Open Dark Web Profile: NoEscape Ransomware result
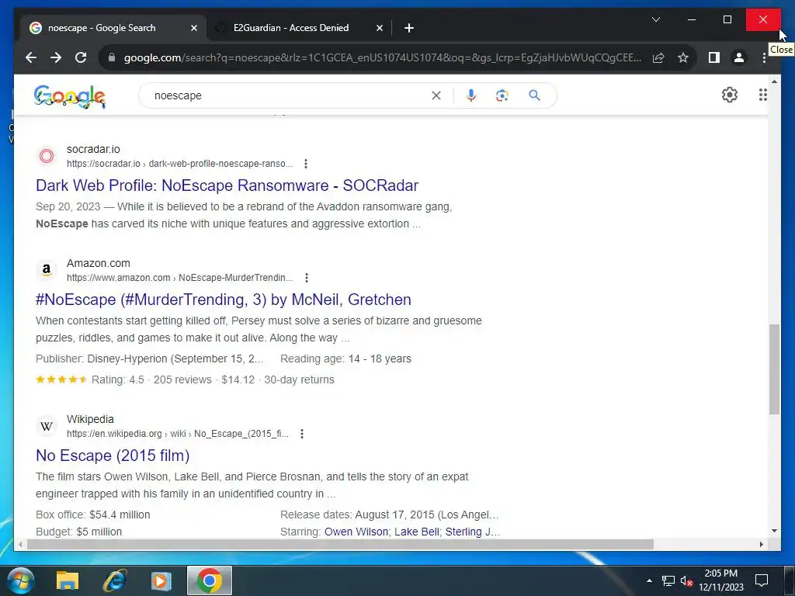Viewport: 795px width, 596px height. 227,185
